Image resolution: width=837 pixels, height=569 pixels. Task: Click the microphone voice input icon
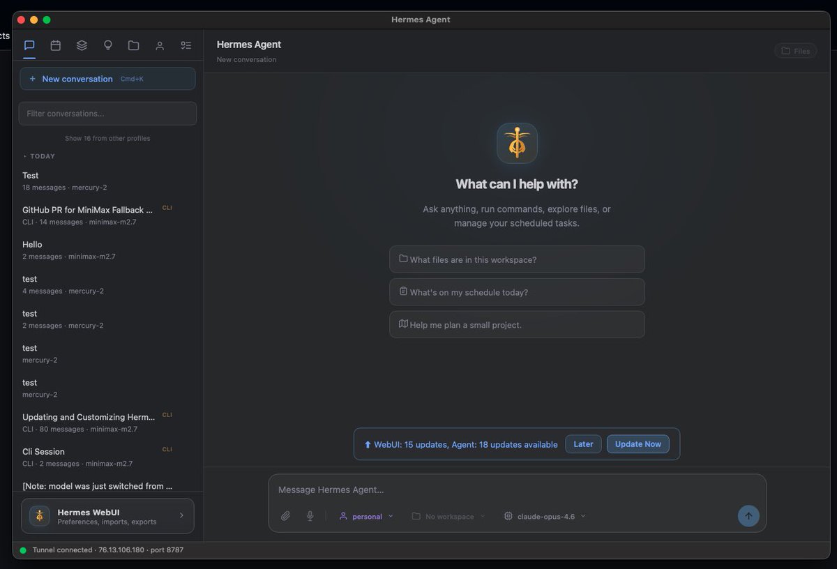310,516
